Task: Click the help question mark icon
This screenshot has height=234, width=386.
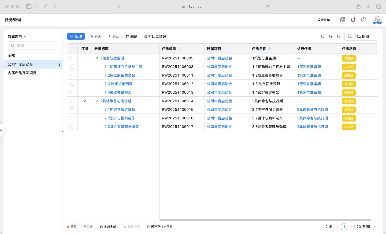Action: point(363,20)
